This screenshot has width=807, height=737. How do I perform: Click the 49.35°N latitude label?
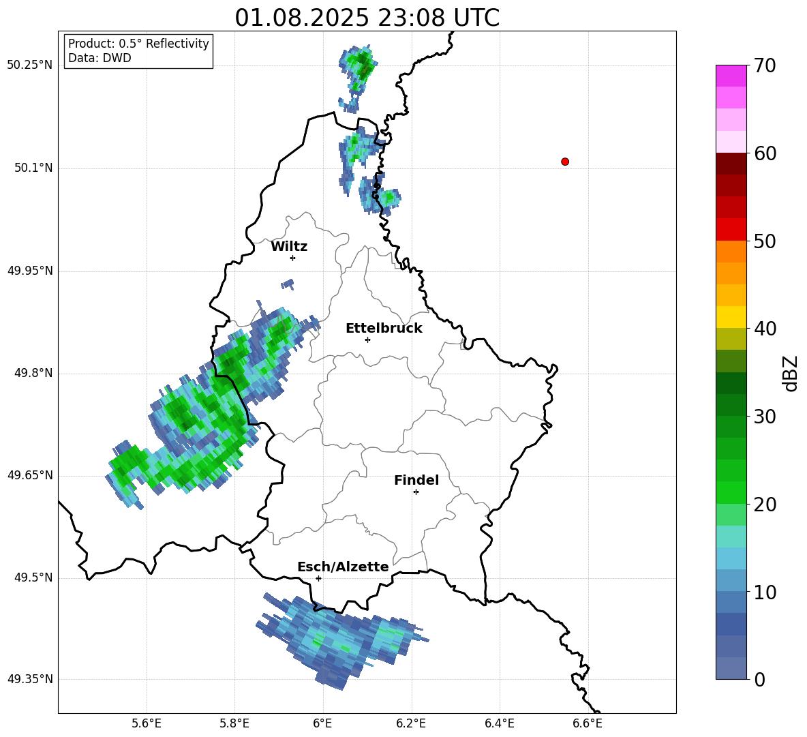[30, 679]
